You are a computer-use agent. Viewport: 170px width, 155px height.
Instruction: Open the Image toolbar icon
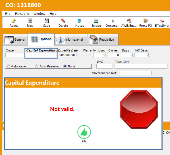pos(96,23)
